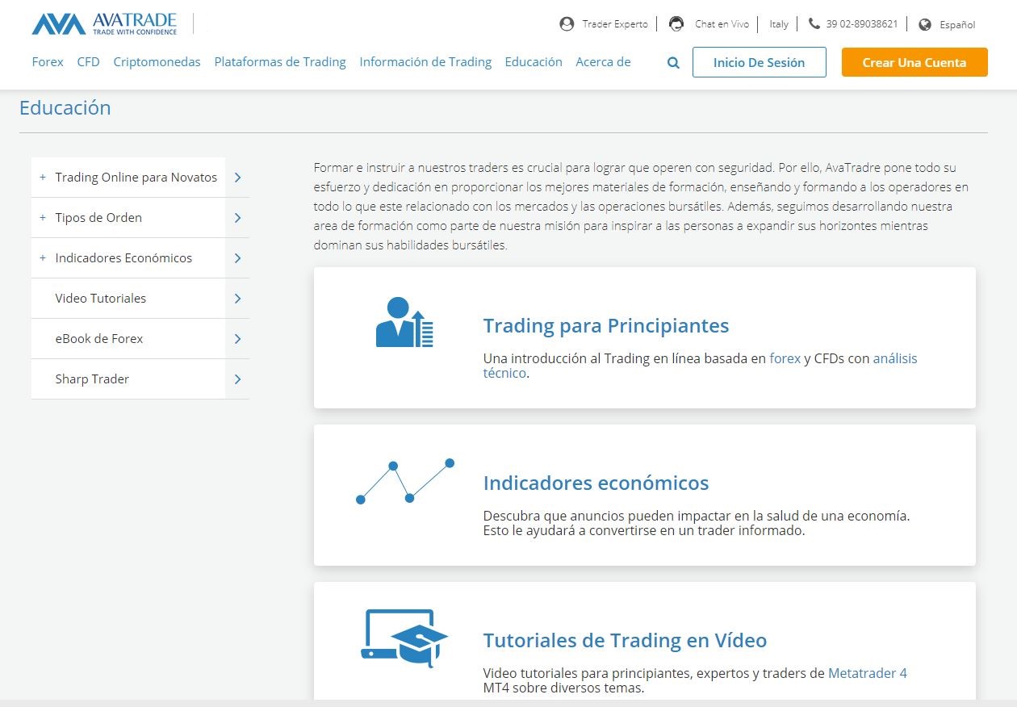
Task: Click chevron arrow of eBook de Forex
Action: click(237, 339)
